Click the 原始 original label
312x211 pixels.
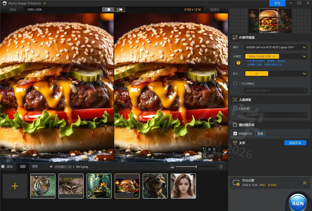[x=13, y=10]
